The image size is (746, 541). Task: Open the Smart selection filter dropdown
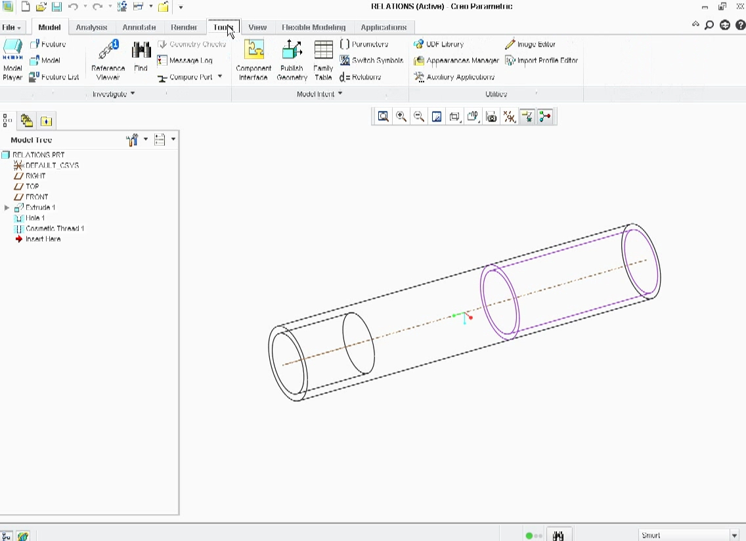coord(734,535)
